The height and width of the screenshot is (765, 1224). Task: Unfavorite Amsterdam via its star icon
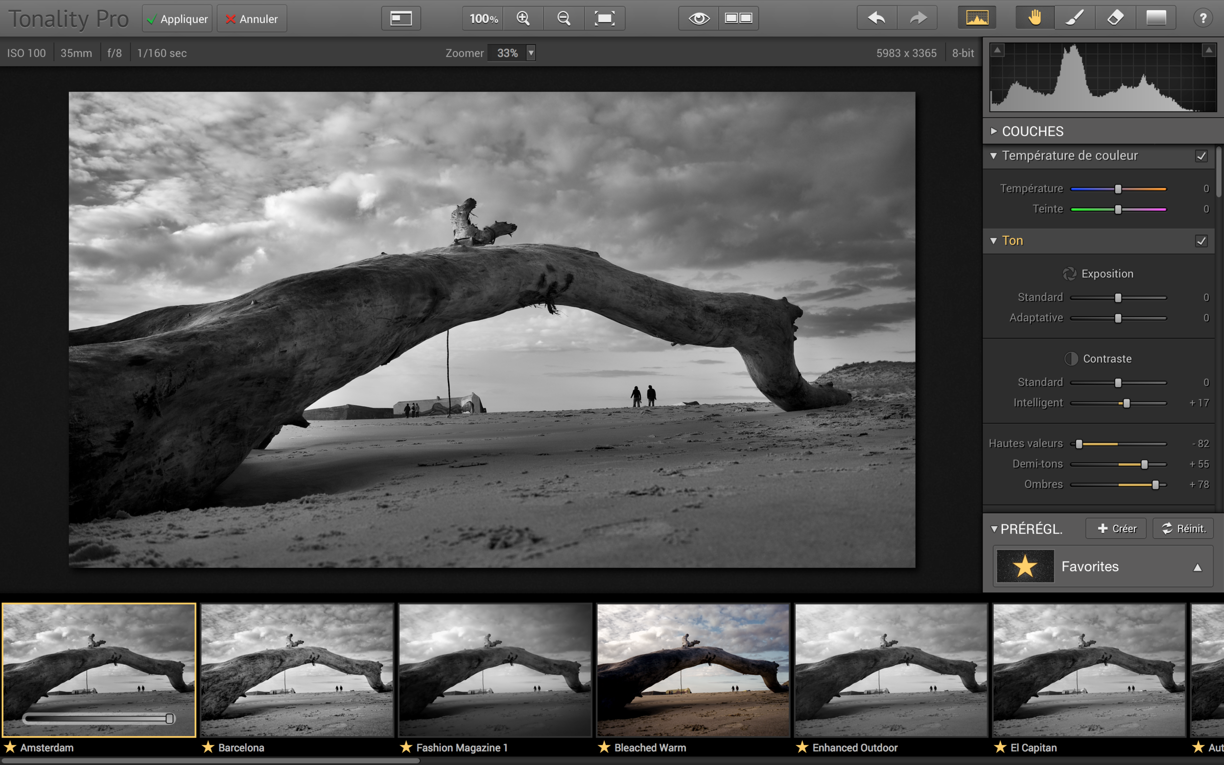[x=10, y=747]
